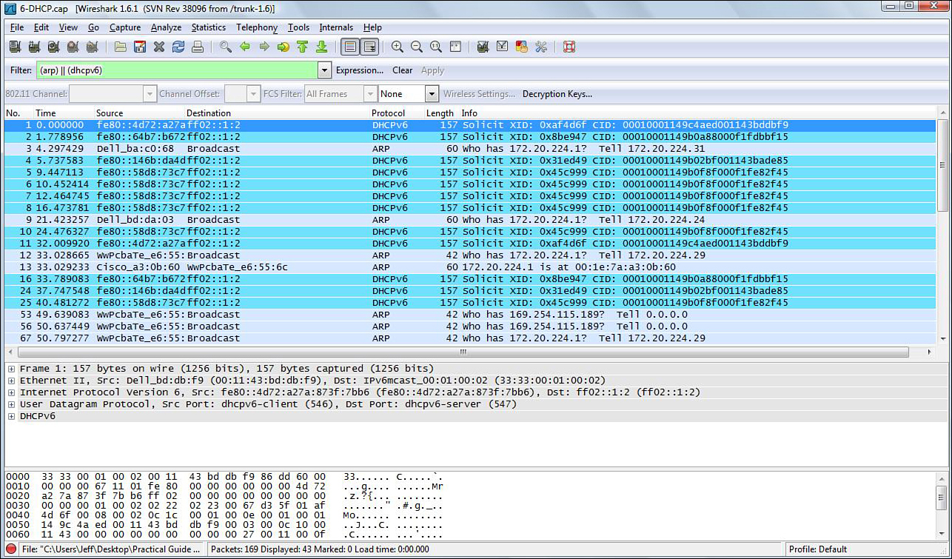Find a packet magnifier icon
The width and height of the screenshot is (952, 559).
pos(226,47)
